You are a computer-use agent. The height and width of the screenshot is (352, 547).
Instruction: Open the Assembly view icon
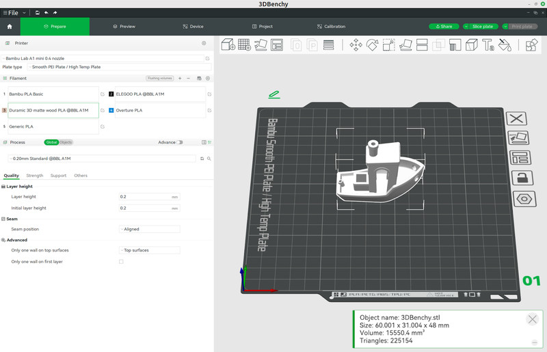[x=532, y=44]
